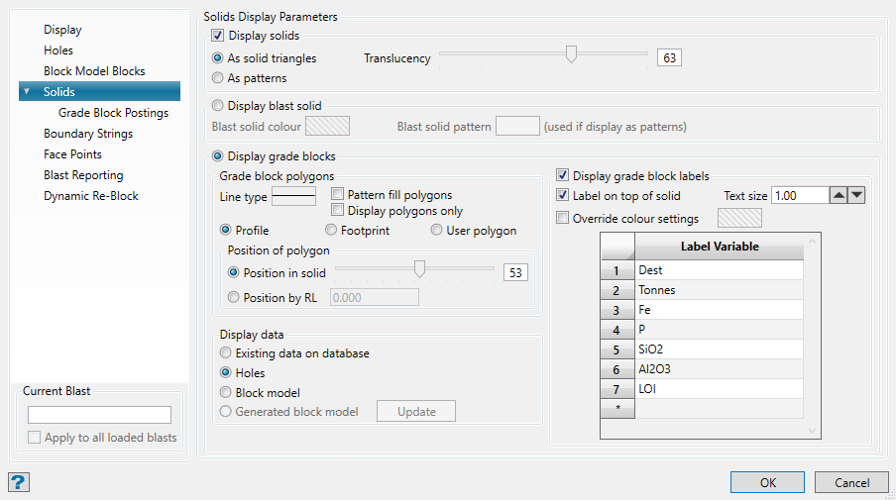896x500 pixels.
Task: Select the Fe label variable row
Action: point(719,310)
